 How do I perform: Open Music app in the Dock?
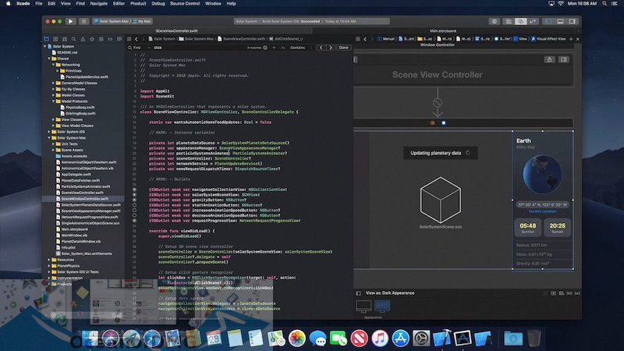(380, 339)
